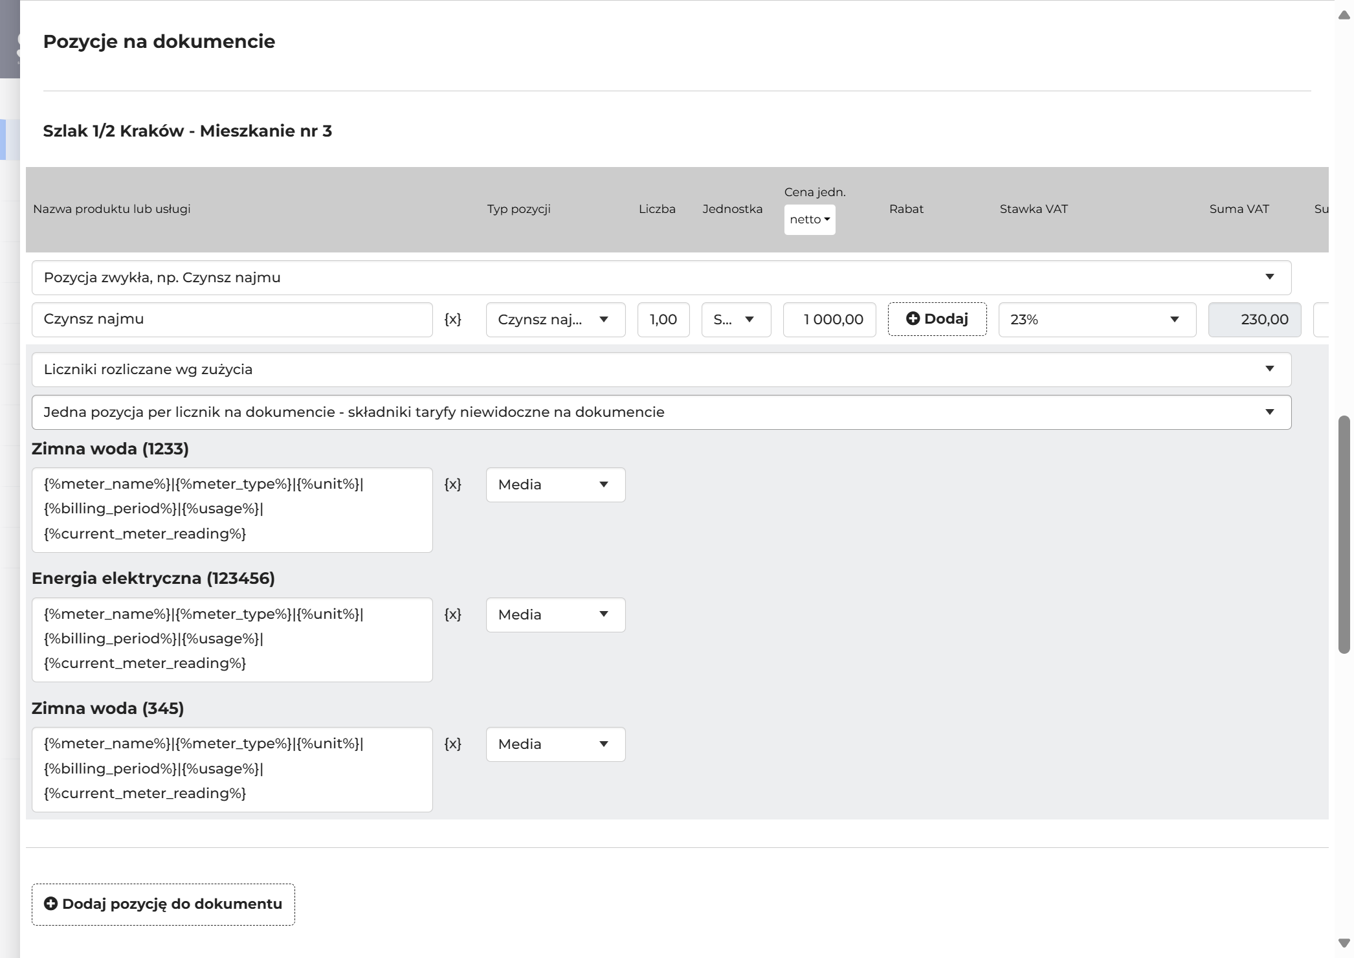Image resolution: width=1354 pixels, height=958 pixels.
Task: Insert variable into Czynsz najmu name field
Action: click(x=452, y=319)
